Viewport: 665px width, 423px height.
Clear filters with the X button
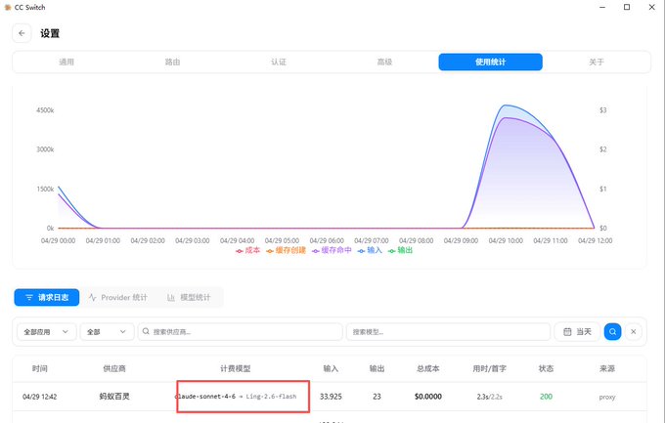pyautogui.click(x=633, y=332)
